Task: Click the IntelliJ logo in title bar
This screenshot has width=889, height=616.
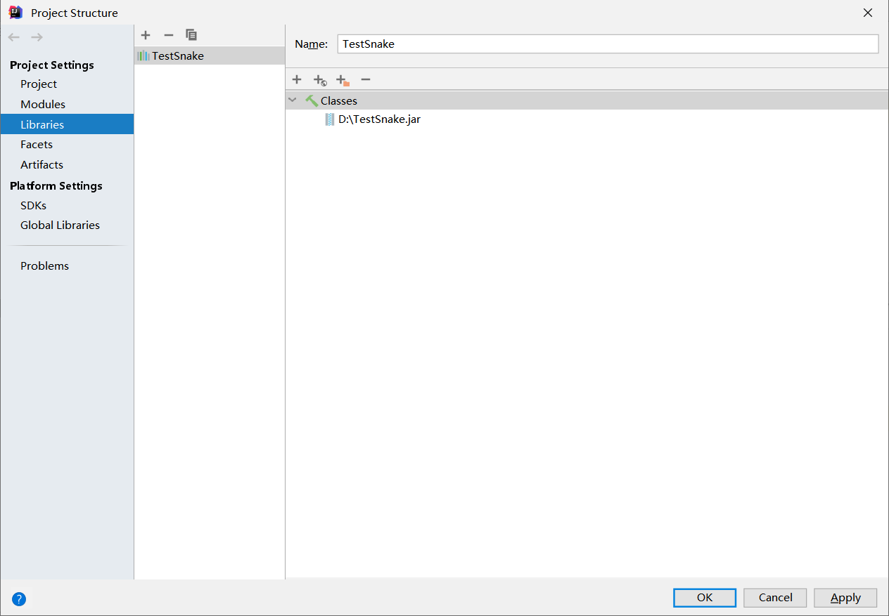Action: click(x=15, y=12)
